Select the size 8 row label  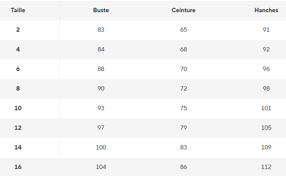18,88
